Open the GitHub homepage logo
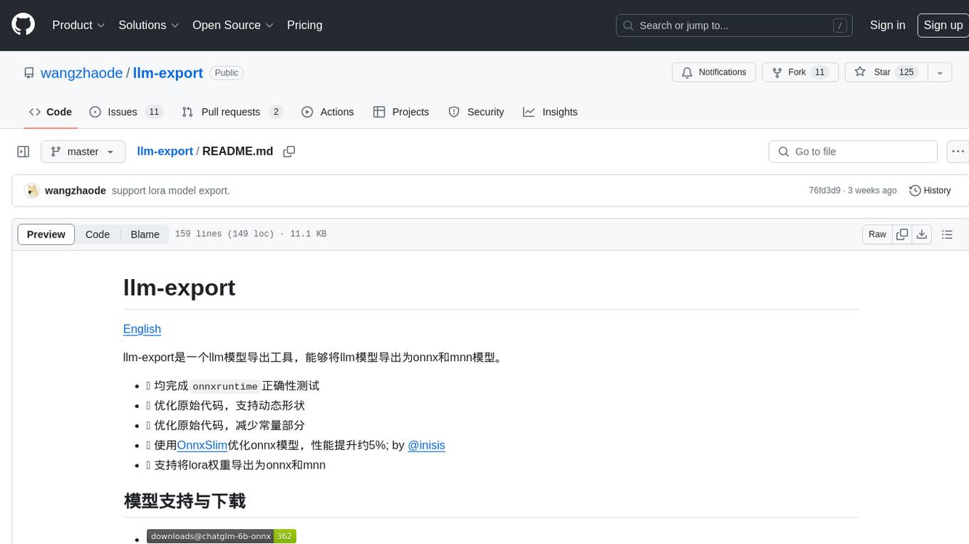 click(x=23, y=25)
